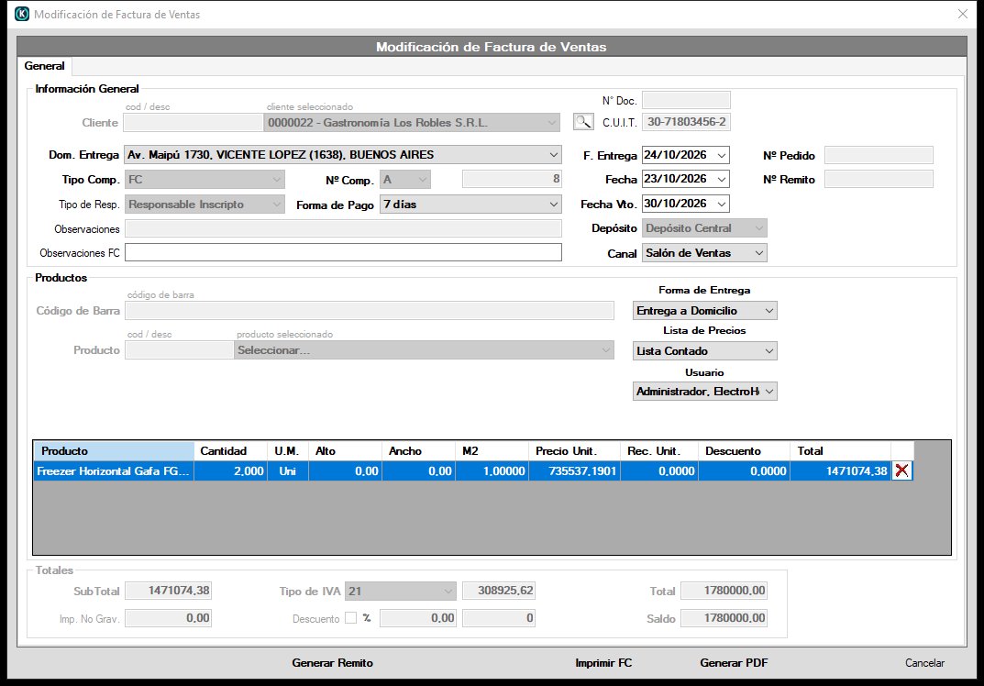Click the N° Doc. field
984x686 pixels.
pos(686,100)
